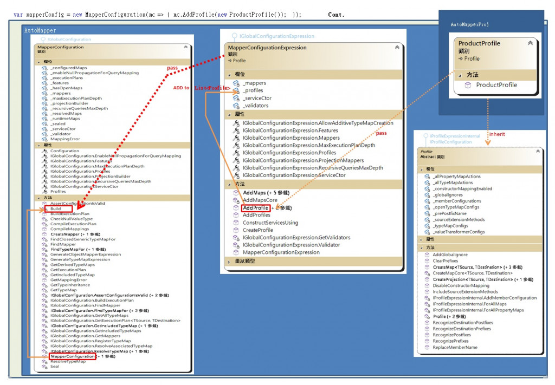This screenshot has width=555, height=385.
Task: Select GenerateObjectMapperExpression method
Action: (x=86, y=255)
